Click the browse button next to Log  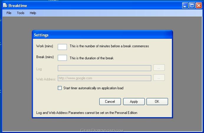159,68
